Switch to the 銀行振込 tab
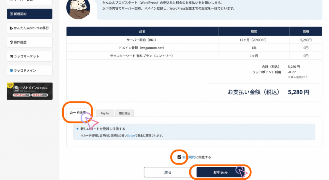This screenshot has height=180, width=329. 124,113
